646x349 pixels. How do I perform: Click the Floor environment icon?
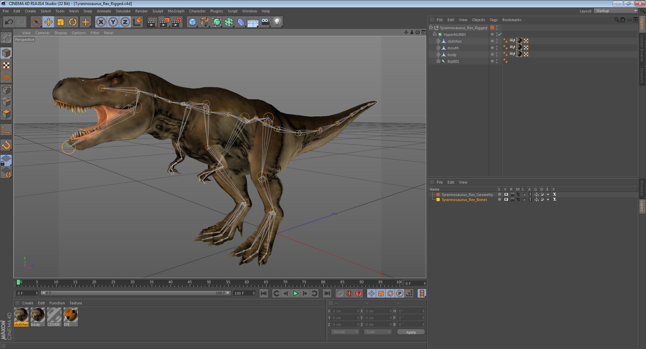(253, 22)
